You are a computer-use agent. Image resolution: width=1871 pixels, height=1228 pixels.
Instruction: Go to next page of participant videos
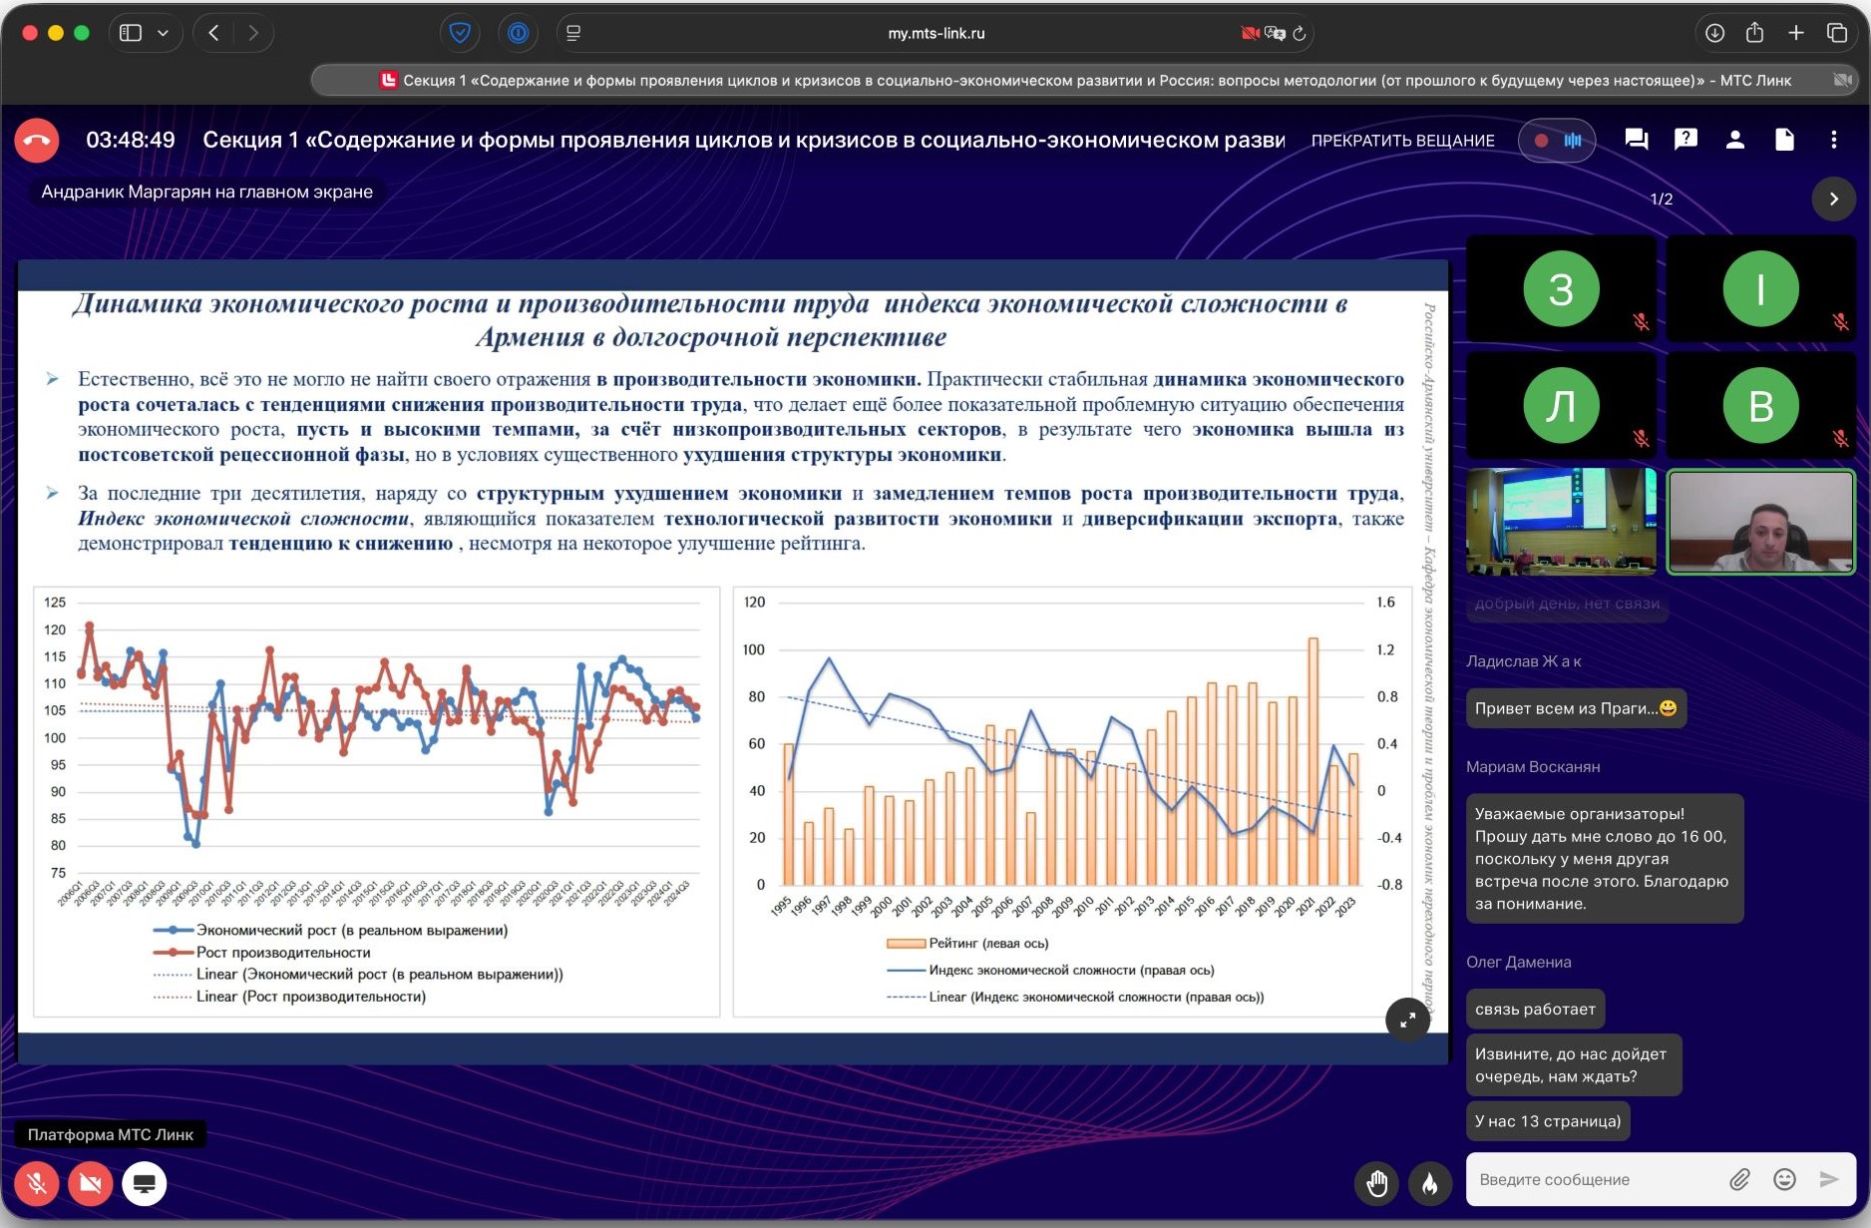point(1833,199)
